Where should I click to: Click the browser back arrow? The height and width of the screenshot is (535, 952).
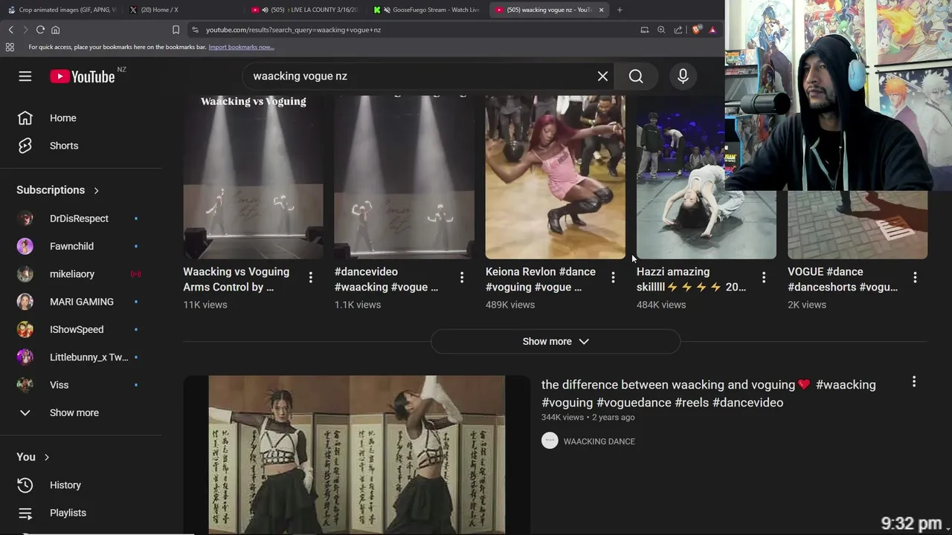(x=10, y=30)
